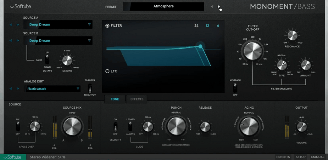Viewport: 328px width, 160px height.
Task: Click the Source Mix knob
Action: [72, 127]
